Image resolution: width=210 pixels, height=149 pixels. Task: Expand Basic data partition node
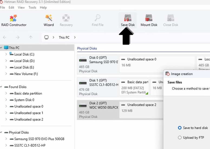[x=6, y=93]
